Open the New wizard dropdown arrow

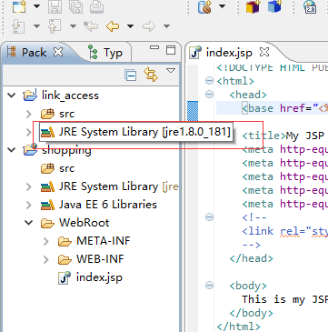click(36, 6)
